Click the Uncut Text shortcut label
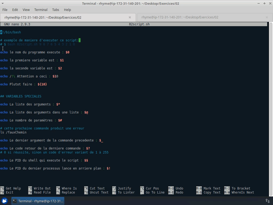The height and width of the screenshot is (205, 273). [99, 192]
